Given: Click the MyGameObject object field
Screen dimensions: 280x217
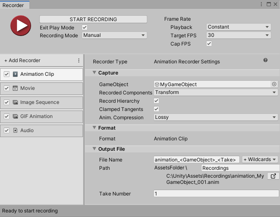Looking at the screenshot, I should pos(212,84).
